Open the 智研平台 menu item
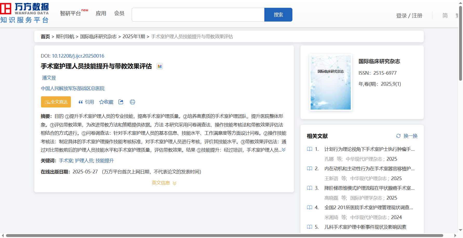The height and width of the screenshot is (238, 463). tap(70, 13)
